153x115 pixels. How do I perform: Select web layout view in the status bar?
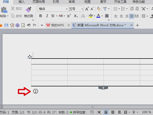click(x=120, y=112)
